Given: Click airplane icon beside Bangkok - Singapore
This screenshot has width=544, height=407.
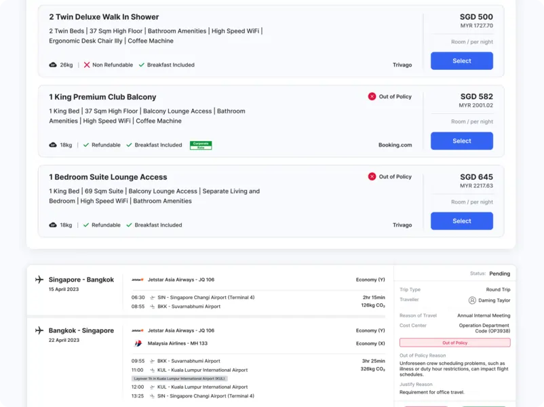Looking at the screenshot, I should click(x=39, y=330).
